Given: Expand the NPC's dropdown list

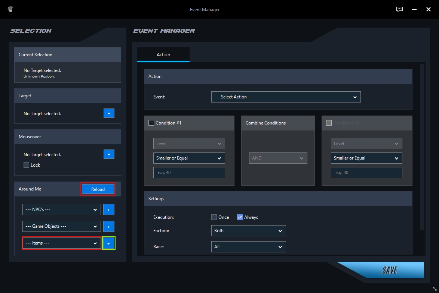Looking at the screenshot, I should (61, 209).
